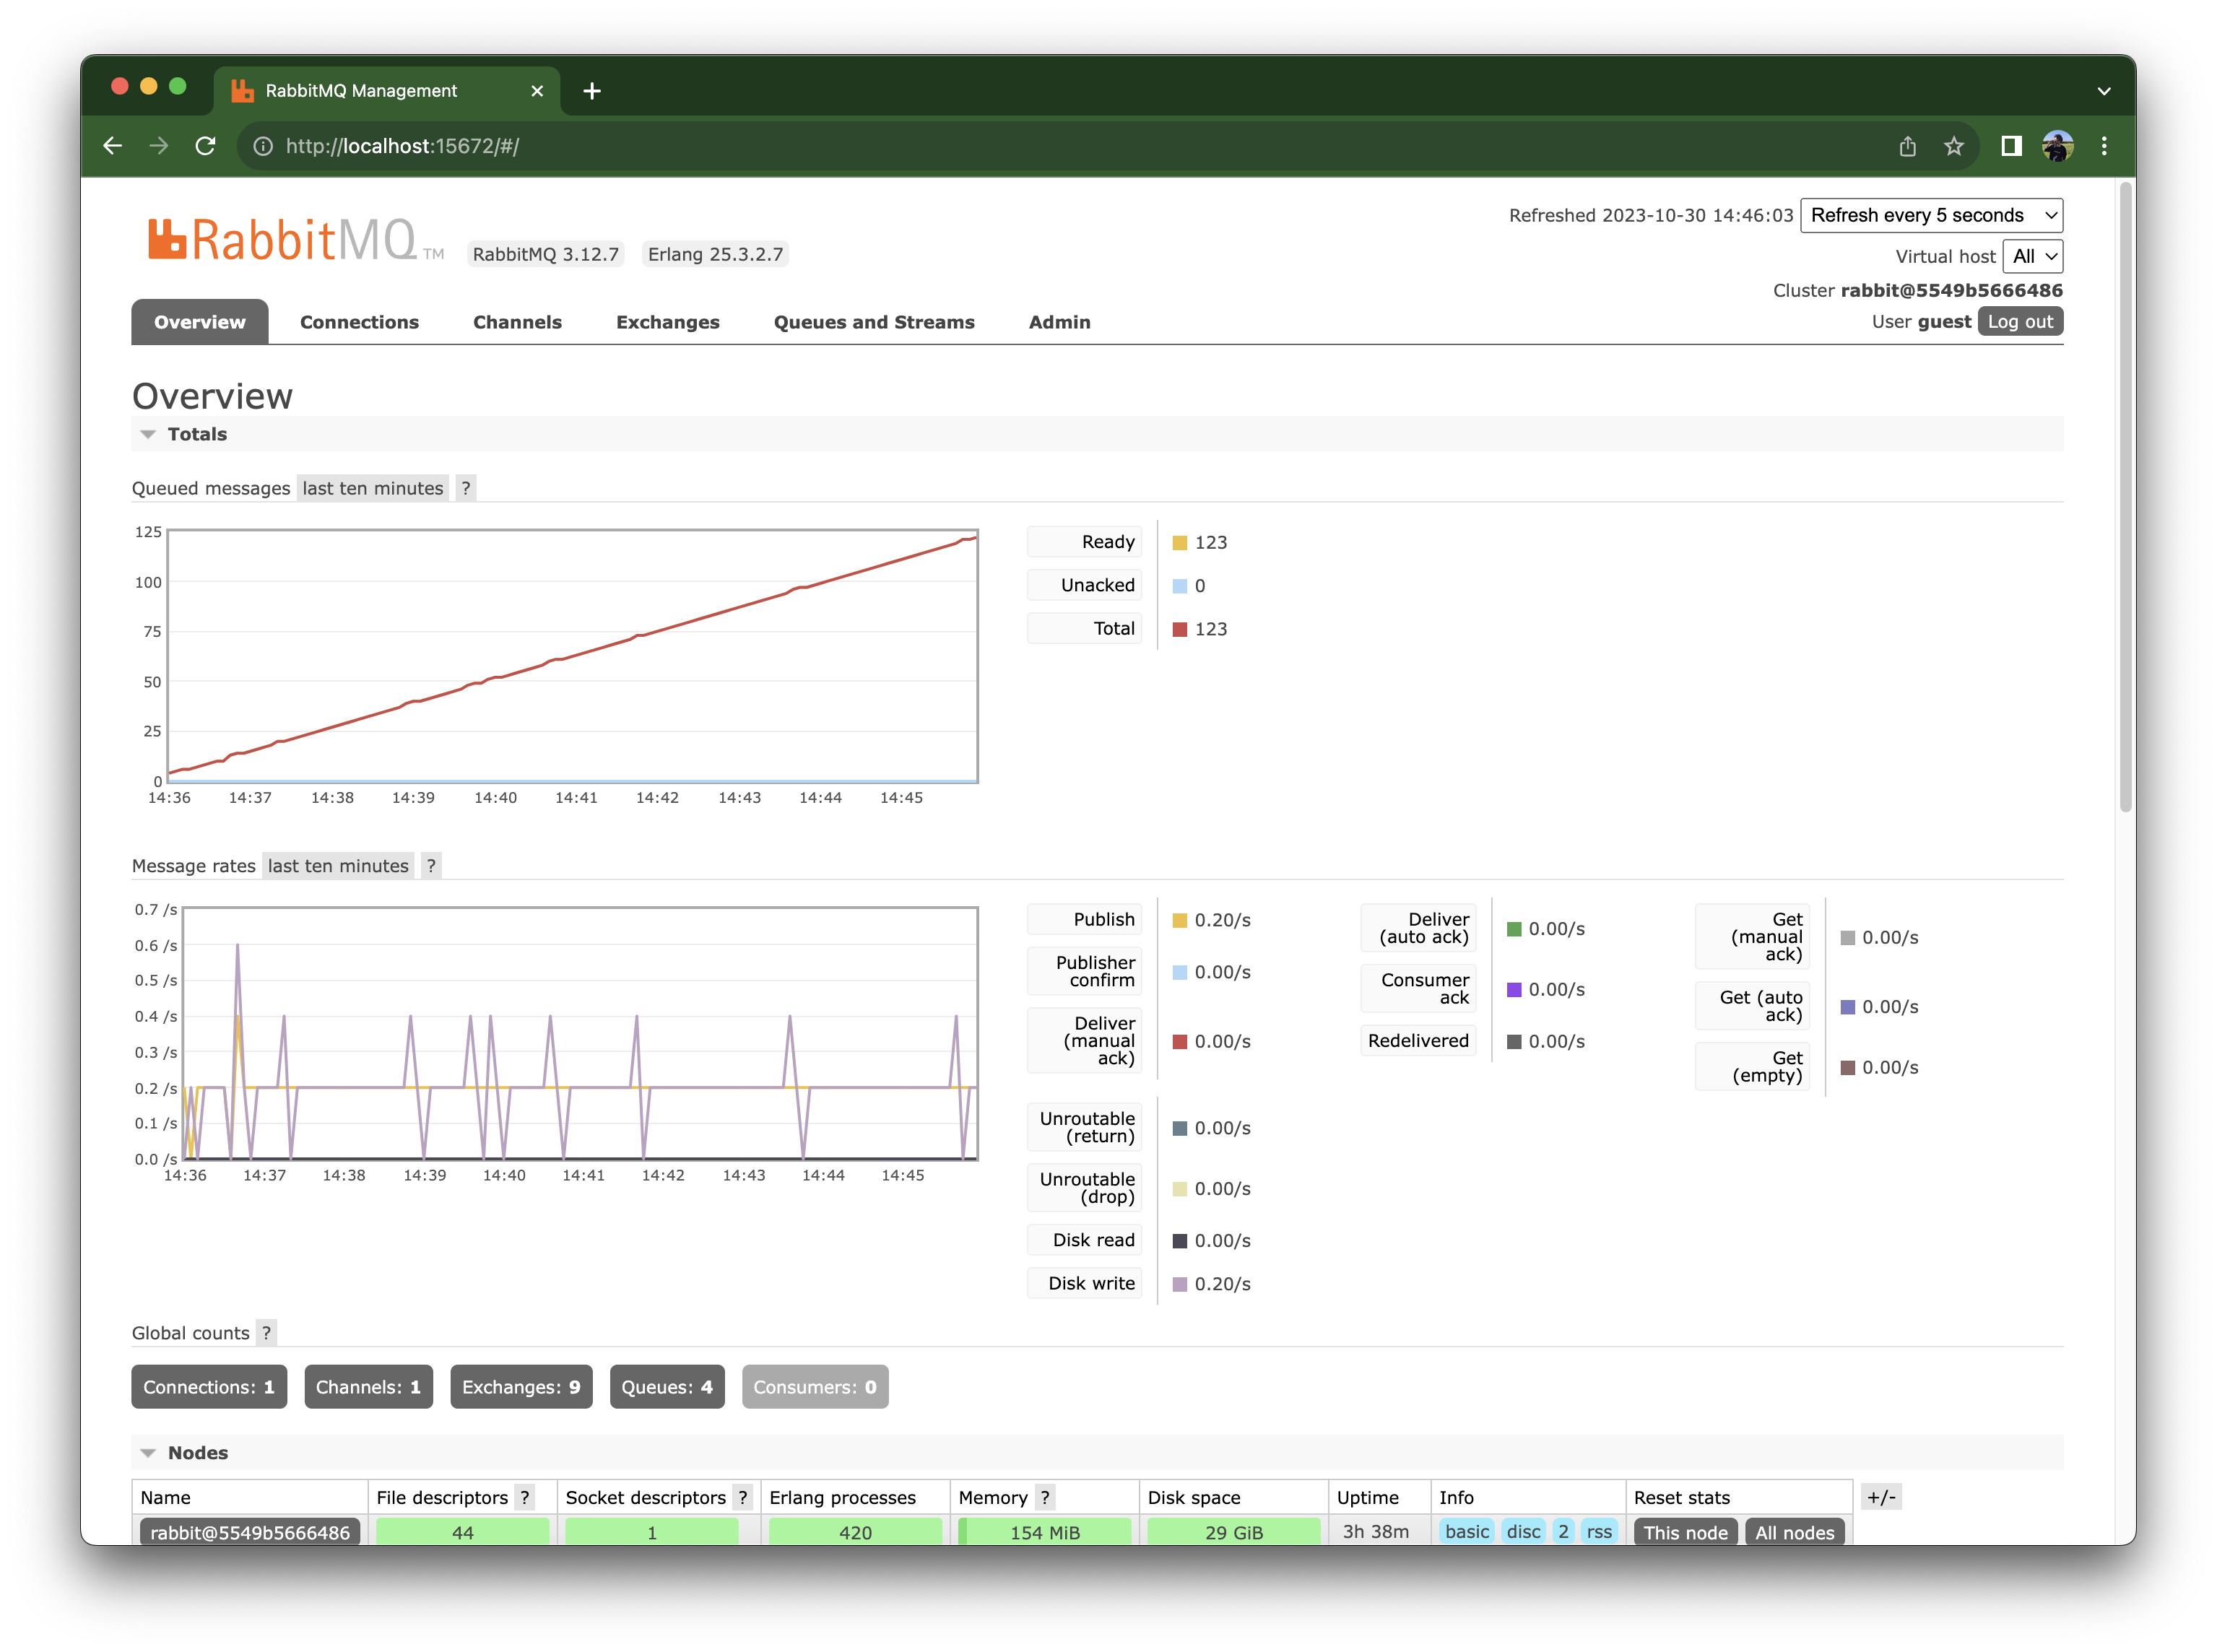Viewport: 2217px width, 1652px height.
Task: Click the disc info tag
Action: point(1524,1532)
